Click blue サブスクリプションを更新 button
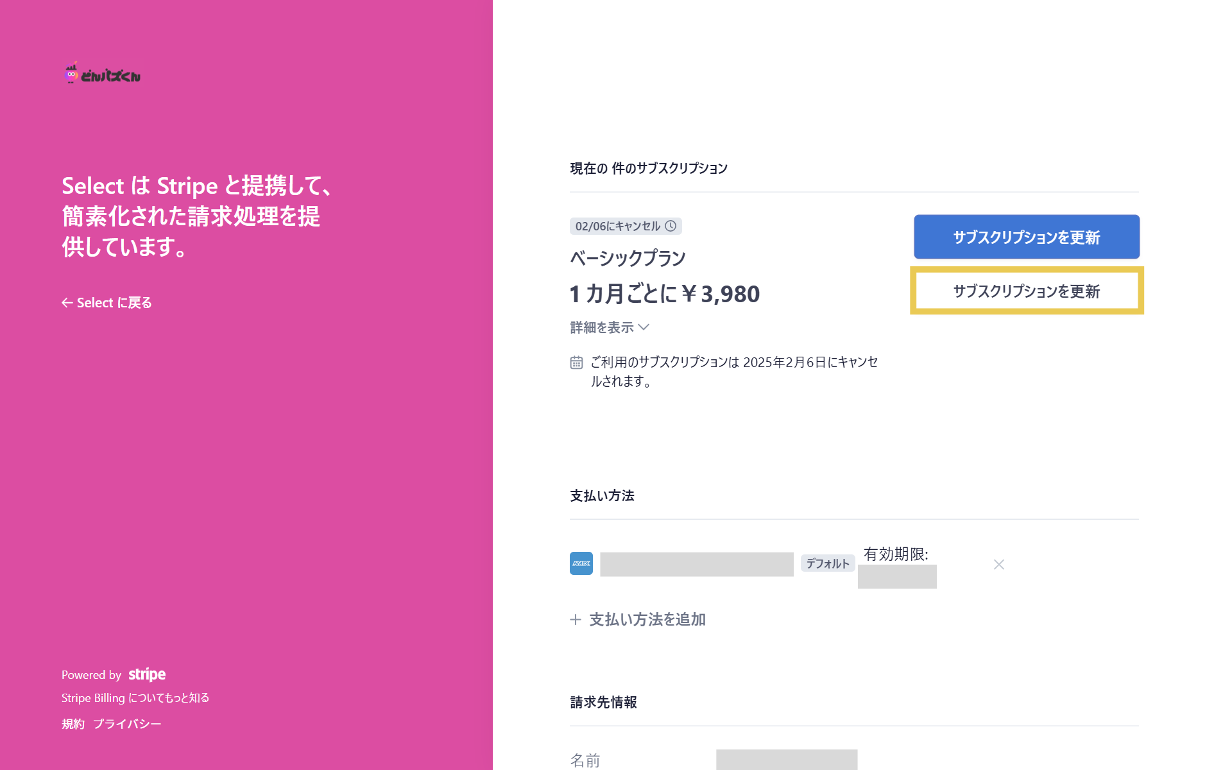The image size is (1232, 770). [x=1026, y=237]
